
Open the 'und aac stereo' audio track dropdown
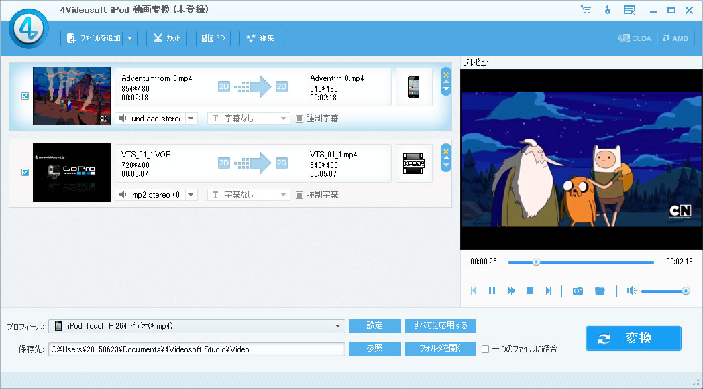point(191,119)
